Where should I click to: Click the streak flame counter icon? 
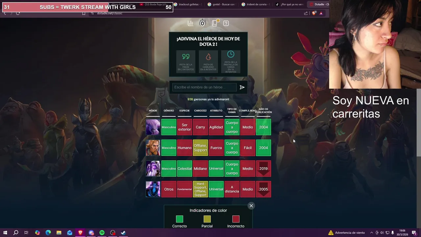[202, 23]
